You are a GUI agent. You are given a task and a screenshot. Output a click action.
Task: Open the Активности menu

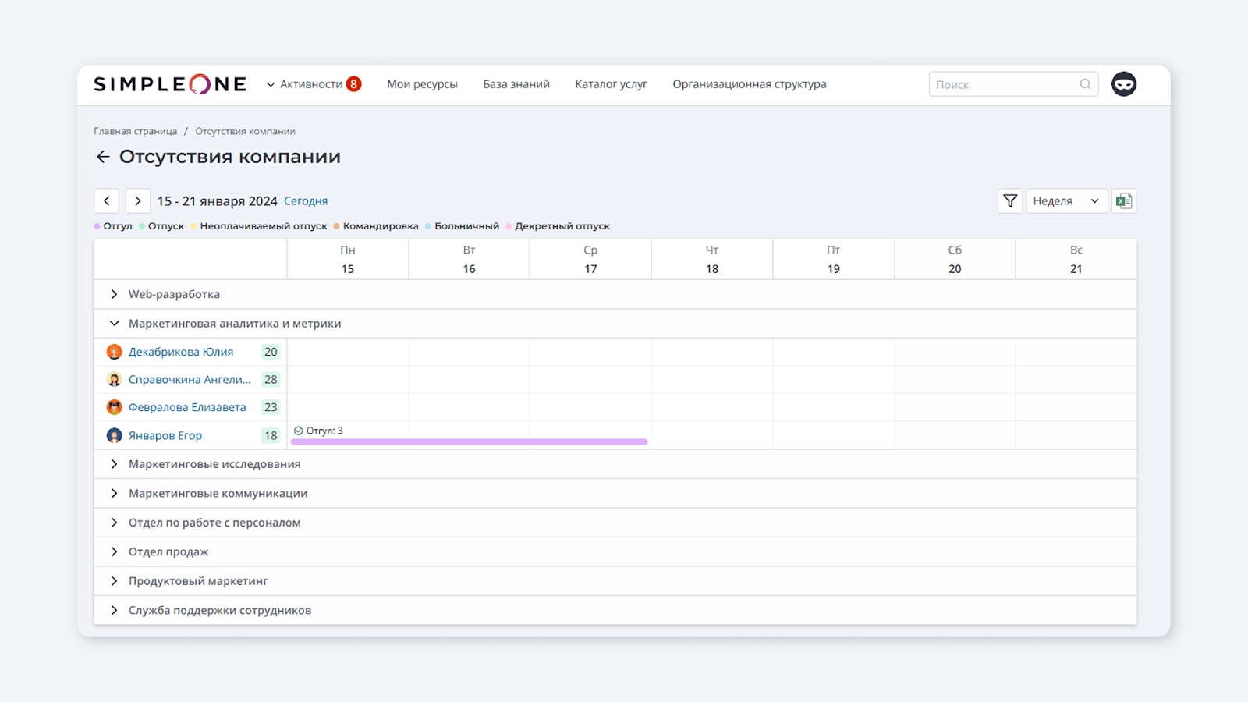coord(311,84)
